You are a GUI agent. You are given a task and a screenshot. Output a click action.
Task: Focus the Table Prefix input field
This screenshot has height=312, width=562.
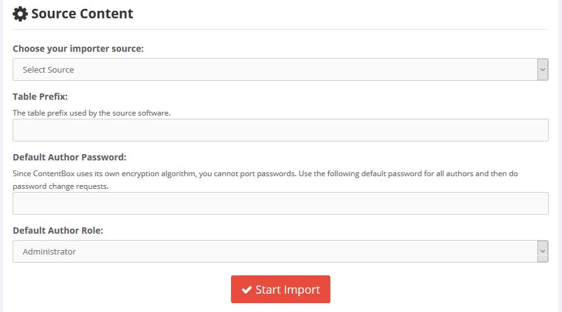280,130
